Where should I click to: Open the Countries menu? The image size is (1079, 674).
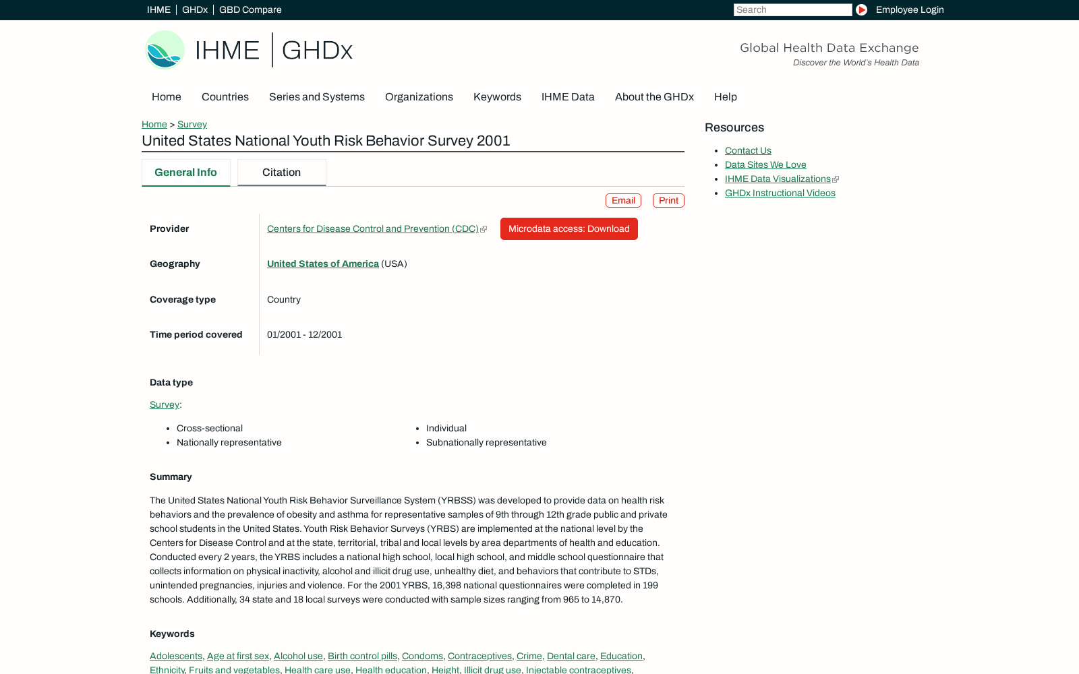click(x=225, y=97)
